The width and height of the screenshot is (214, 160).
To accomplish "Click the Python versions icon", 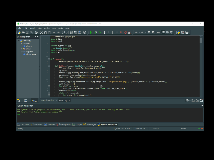I will pyautogui.click(x=179, y=32).
